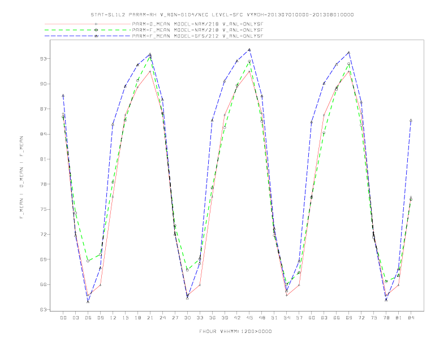
Task: Click x-axis tick label 51
Action: 274,318
